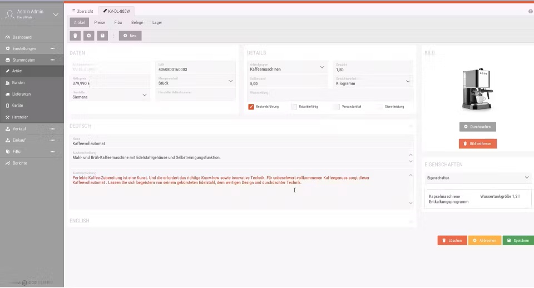The height and width of the screenshot is (288, 534).
Task: Click the Artikel pencil icon in sidebar
Action: [7, 71]
